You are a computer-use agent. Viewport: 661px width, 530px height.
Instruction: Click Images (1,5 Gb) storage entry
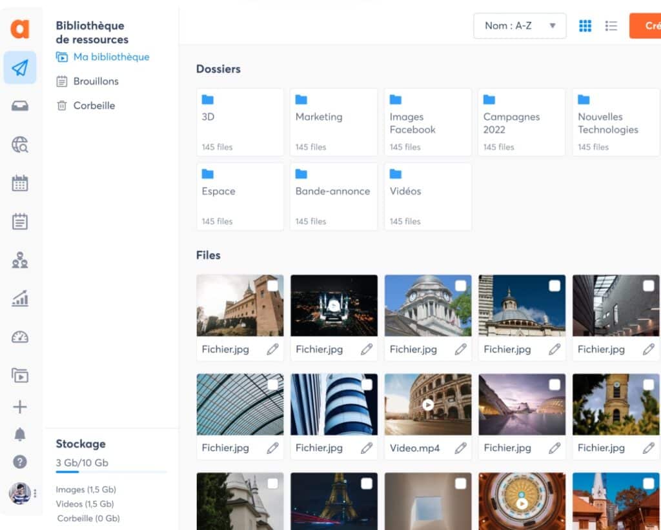click(x=86, y=489)
